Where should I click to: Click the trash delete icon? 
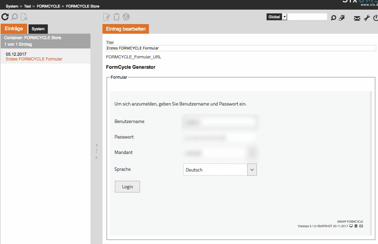click(116, 16)
